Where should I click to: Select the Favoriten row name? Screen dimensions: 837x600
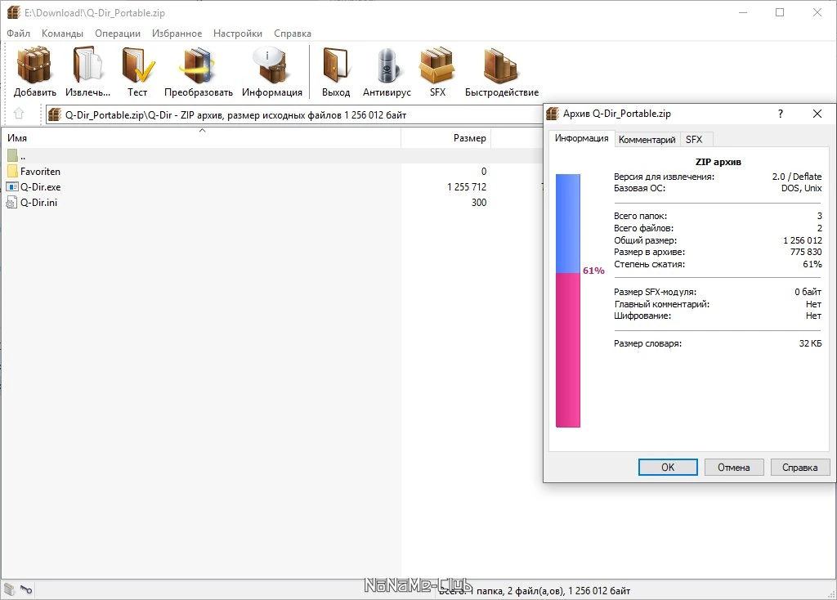(40, 172)
